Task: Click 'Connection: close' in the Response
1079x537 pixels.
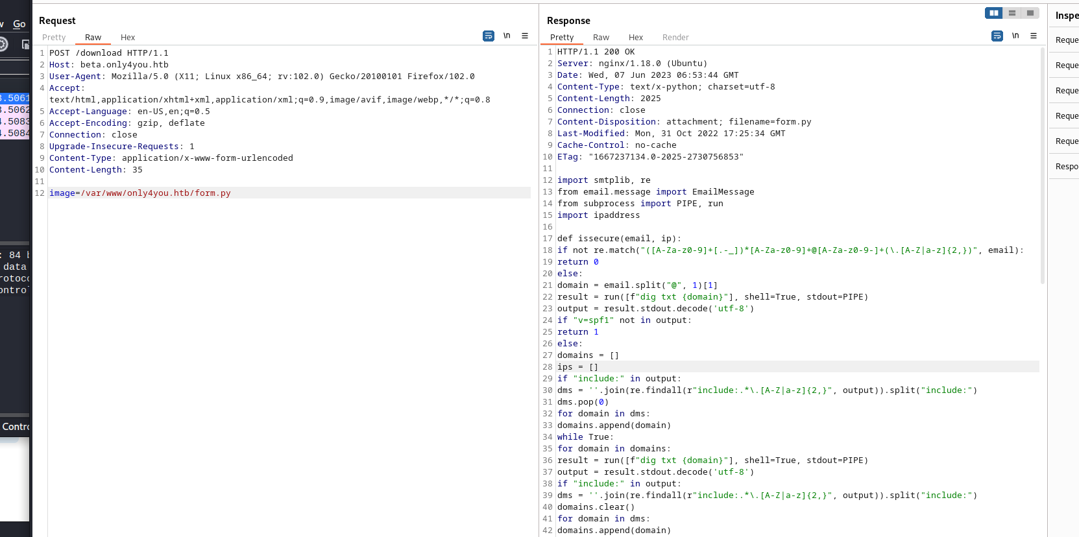Action: coord(601,110)
